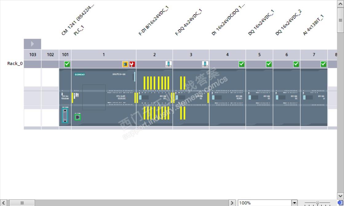Click the F-DI 8/16x24VDC_1 rotated label

click(x=154, y=21)
